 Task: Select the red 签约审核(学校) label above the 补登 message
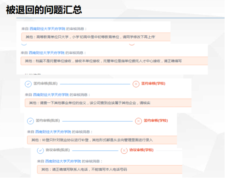(156, 121)
